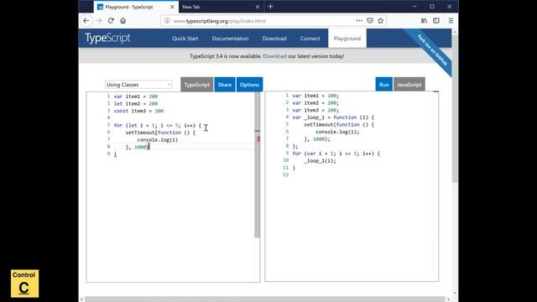Close the New Tab tab
The image size is (537, 302).
coord(258,7)
